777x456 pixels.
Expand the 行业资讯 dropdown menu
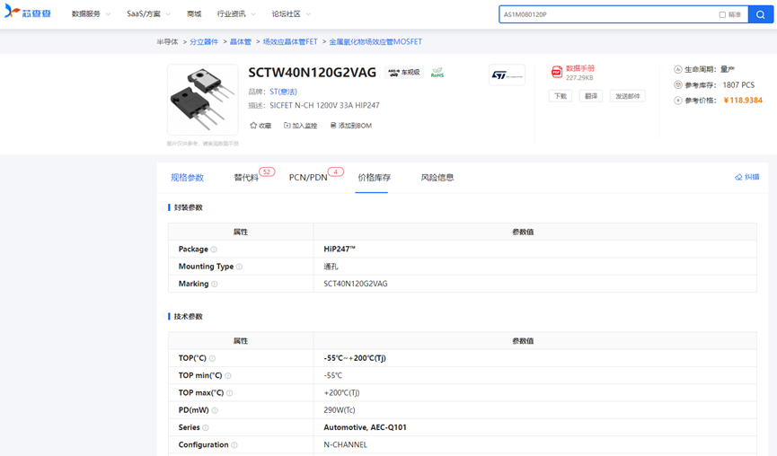(236, 13)
